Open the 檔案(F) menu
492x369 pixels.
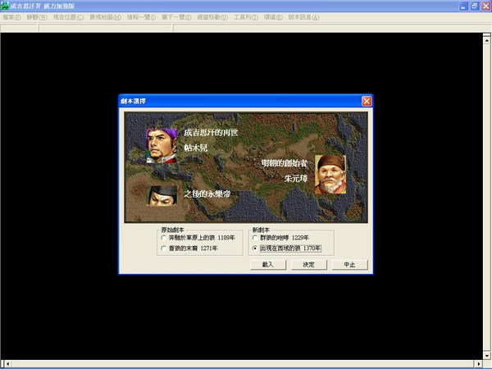pyautogui.click(x=12, y=17)
